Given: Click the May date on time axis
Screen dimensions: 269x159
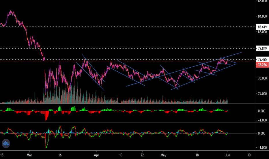Looking at the screenshot, I should pyautogui.click(x=163, y=155).
